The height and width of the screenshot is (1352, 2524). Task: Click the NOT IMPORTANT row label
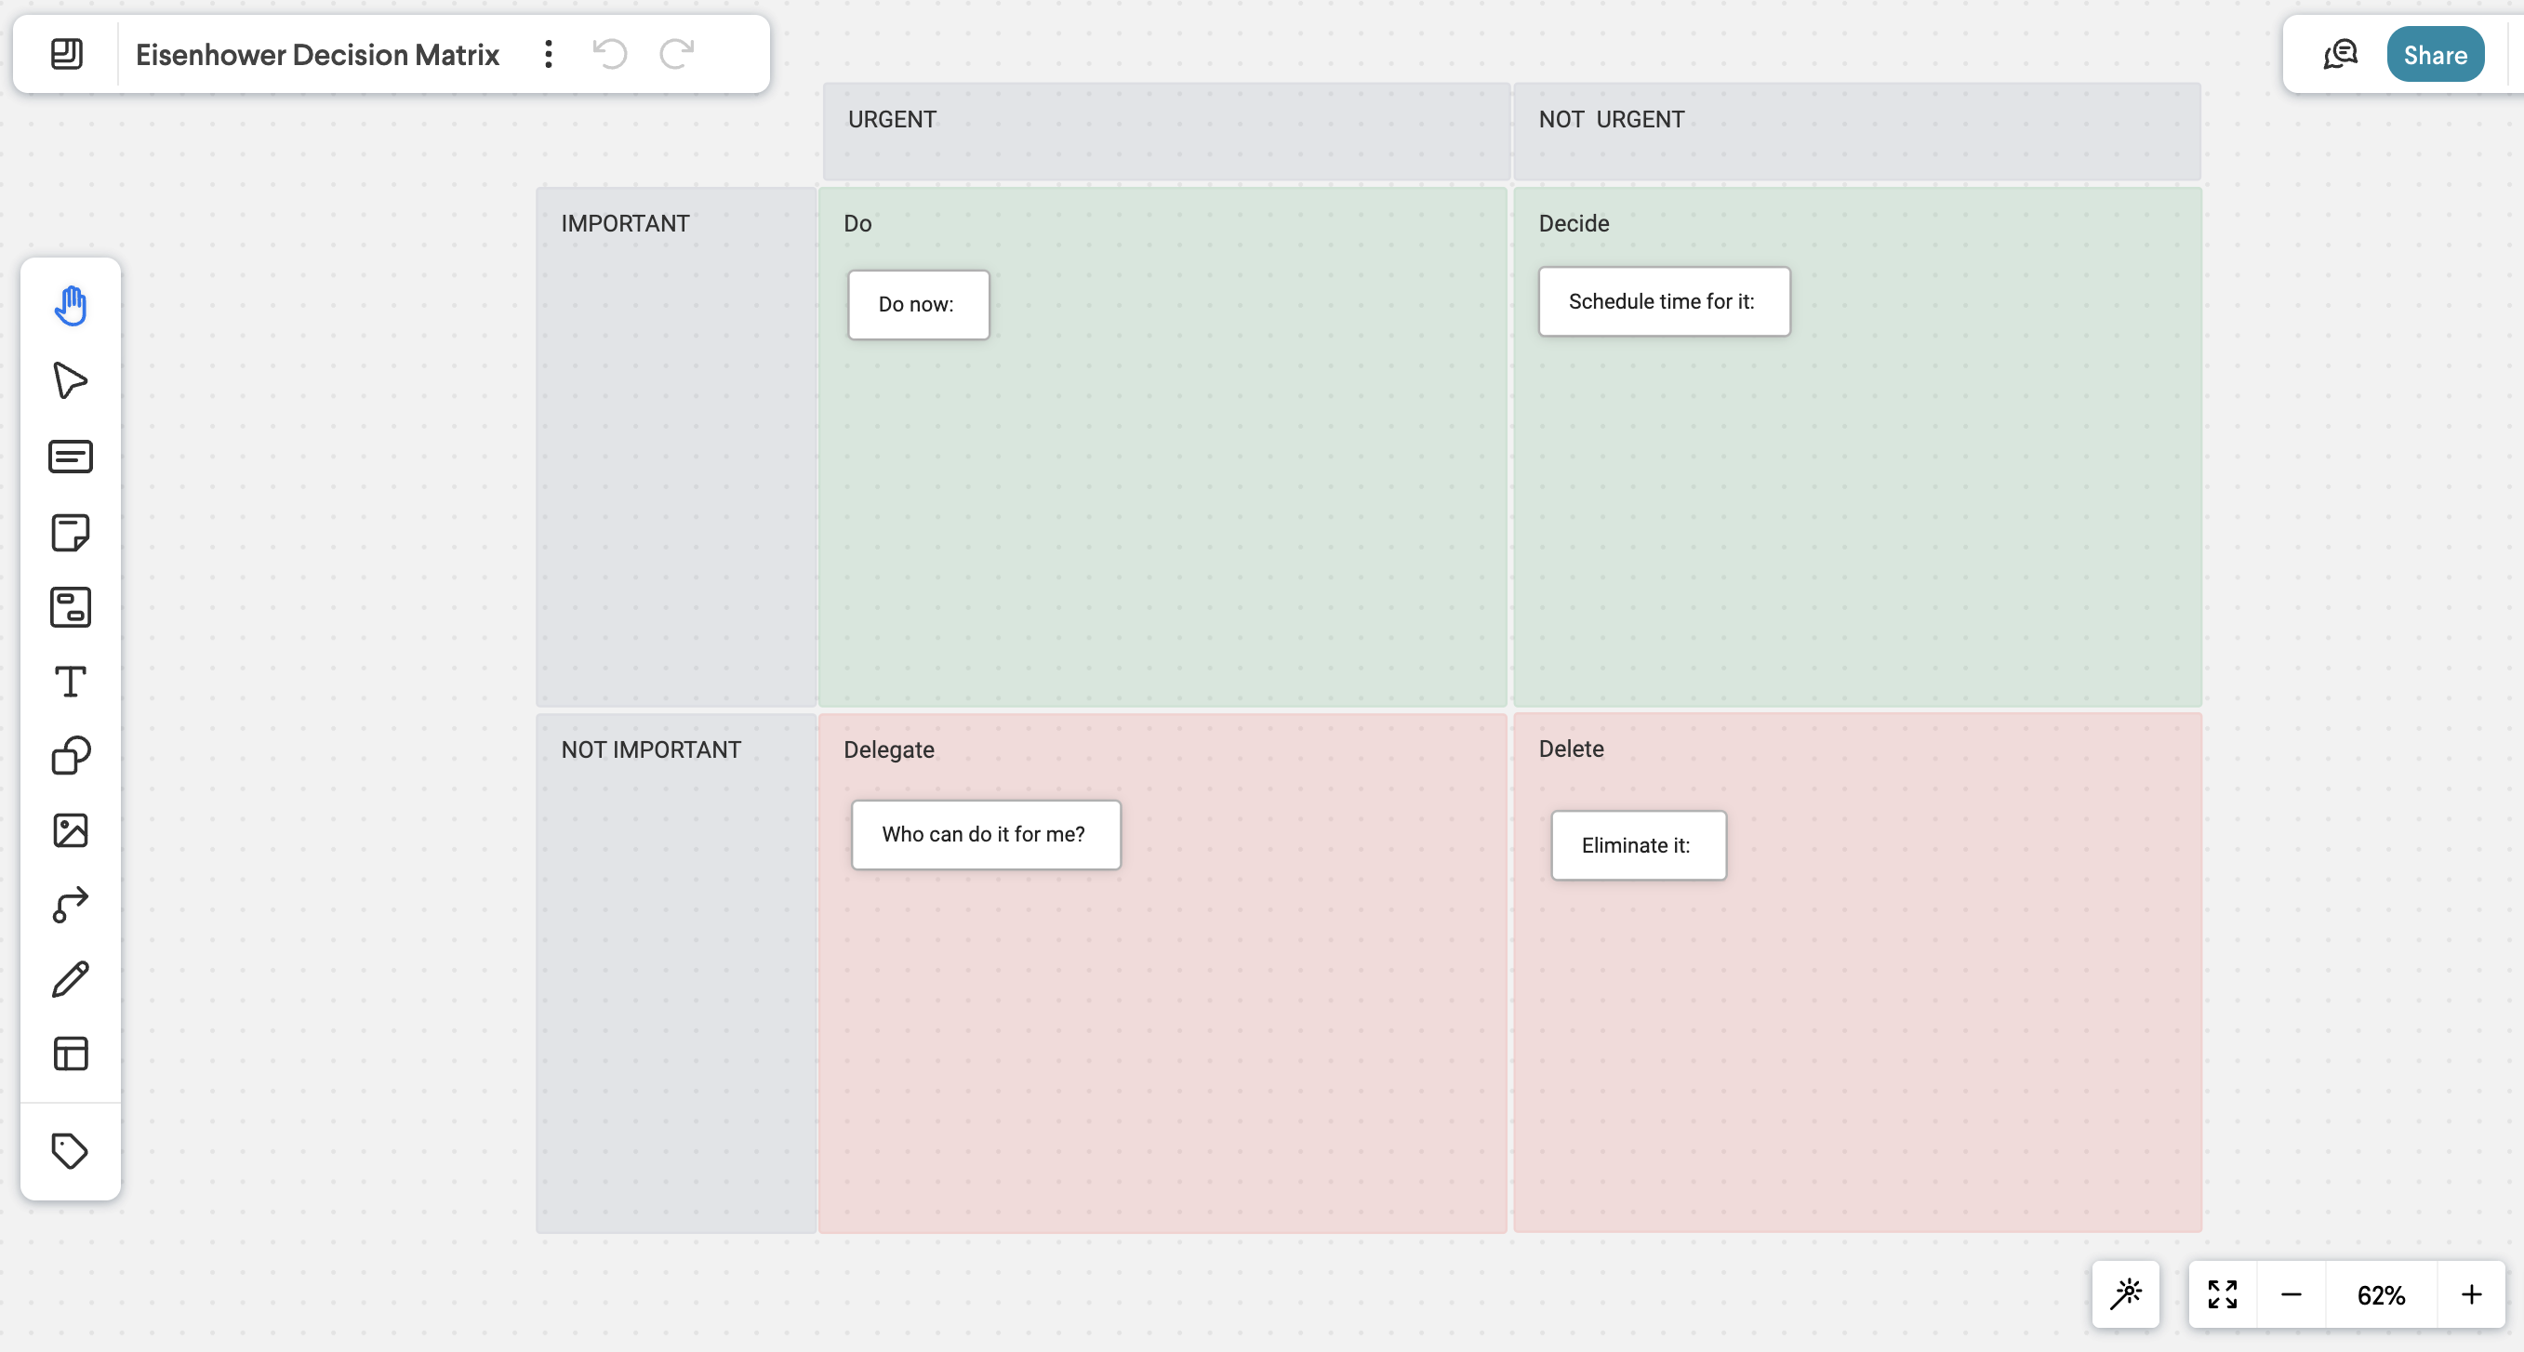(x=652, y=749)
